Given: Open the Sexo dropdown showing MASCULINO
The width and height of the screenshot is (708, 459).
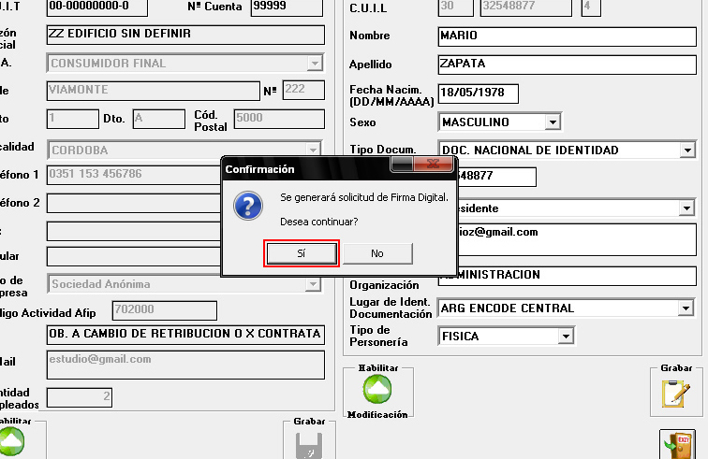Looking at the screenshot, I should click(x=553, y=122).
